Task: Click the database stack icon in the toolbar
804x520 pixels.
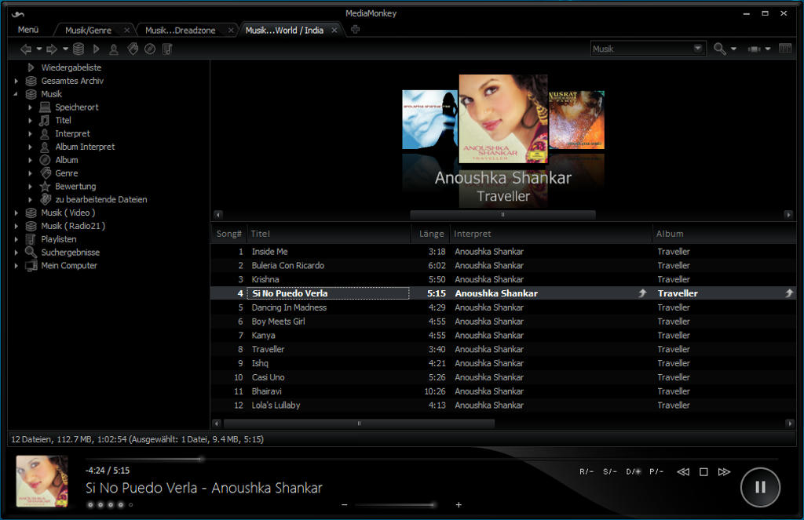Action: point(79,49)
